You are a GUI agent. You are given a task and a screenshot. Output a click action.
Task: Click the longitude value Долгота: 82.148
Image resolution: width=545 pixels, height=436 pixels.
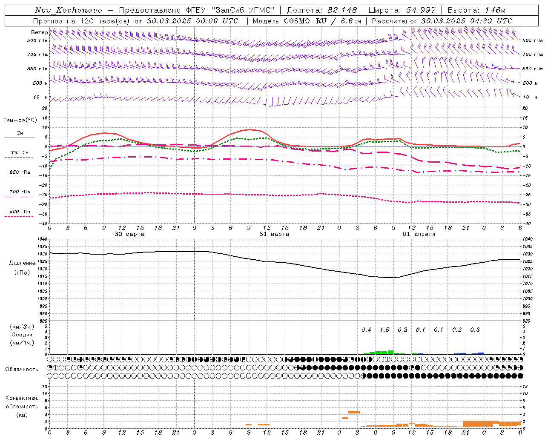coord(322,10)
